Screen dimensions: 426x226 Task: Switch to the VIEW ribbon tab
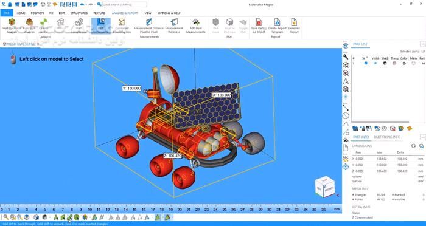(x=148, y=13)
